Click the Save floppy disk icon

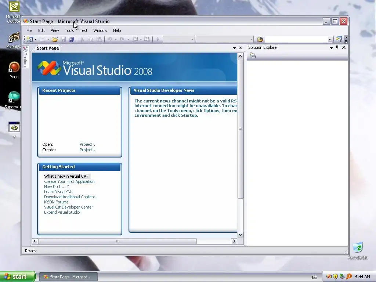click(x=63, y=39)
